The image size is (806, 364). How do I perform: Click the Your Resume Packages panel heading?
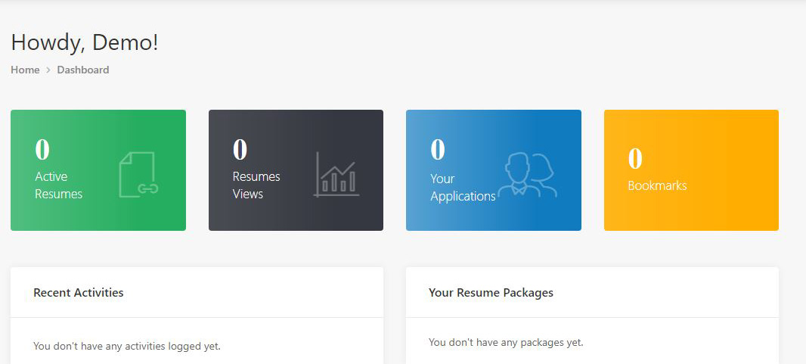(491, 292)
